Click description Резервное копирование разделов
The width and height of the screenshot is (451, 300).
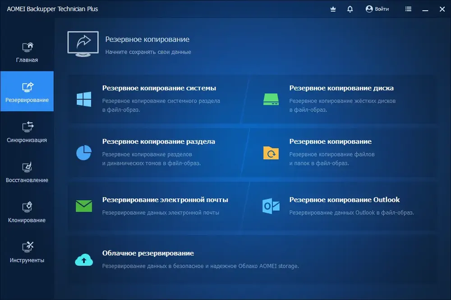coord(147,154)
